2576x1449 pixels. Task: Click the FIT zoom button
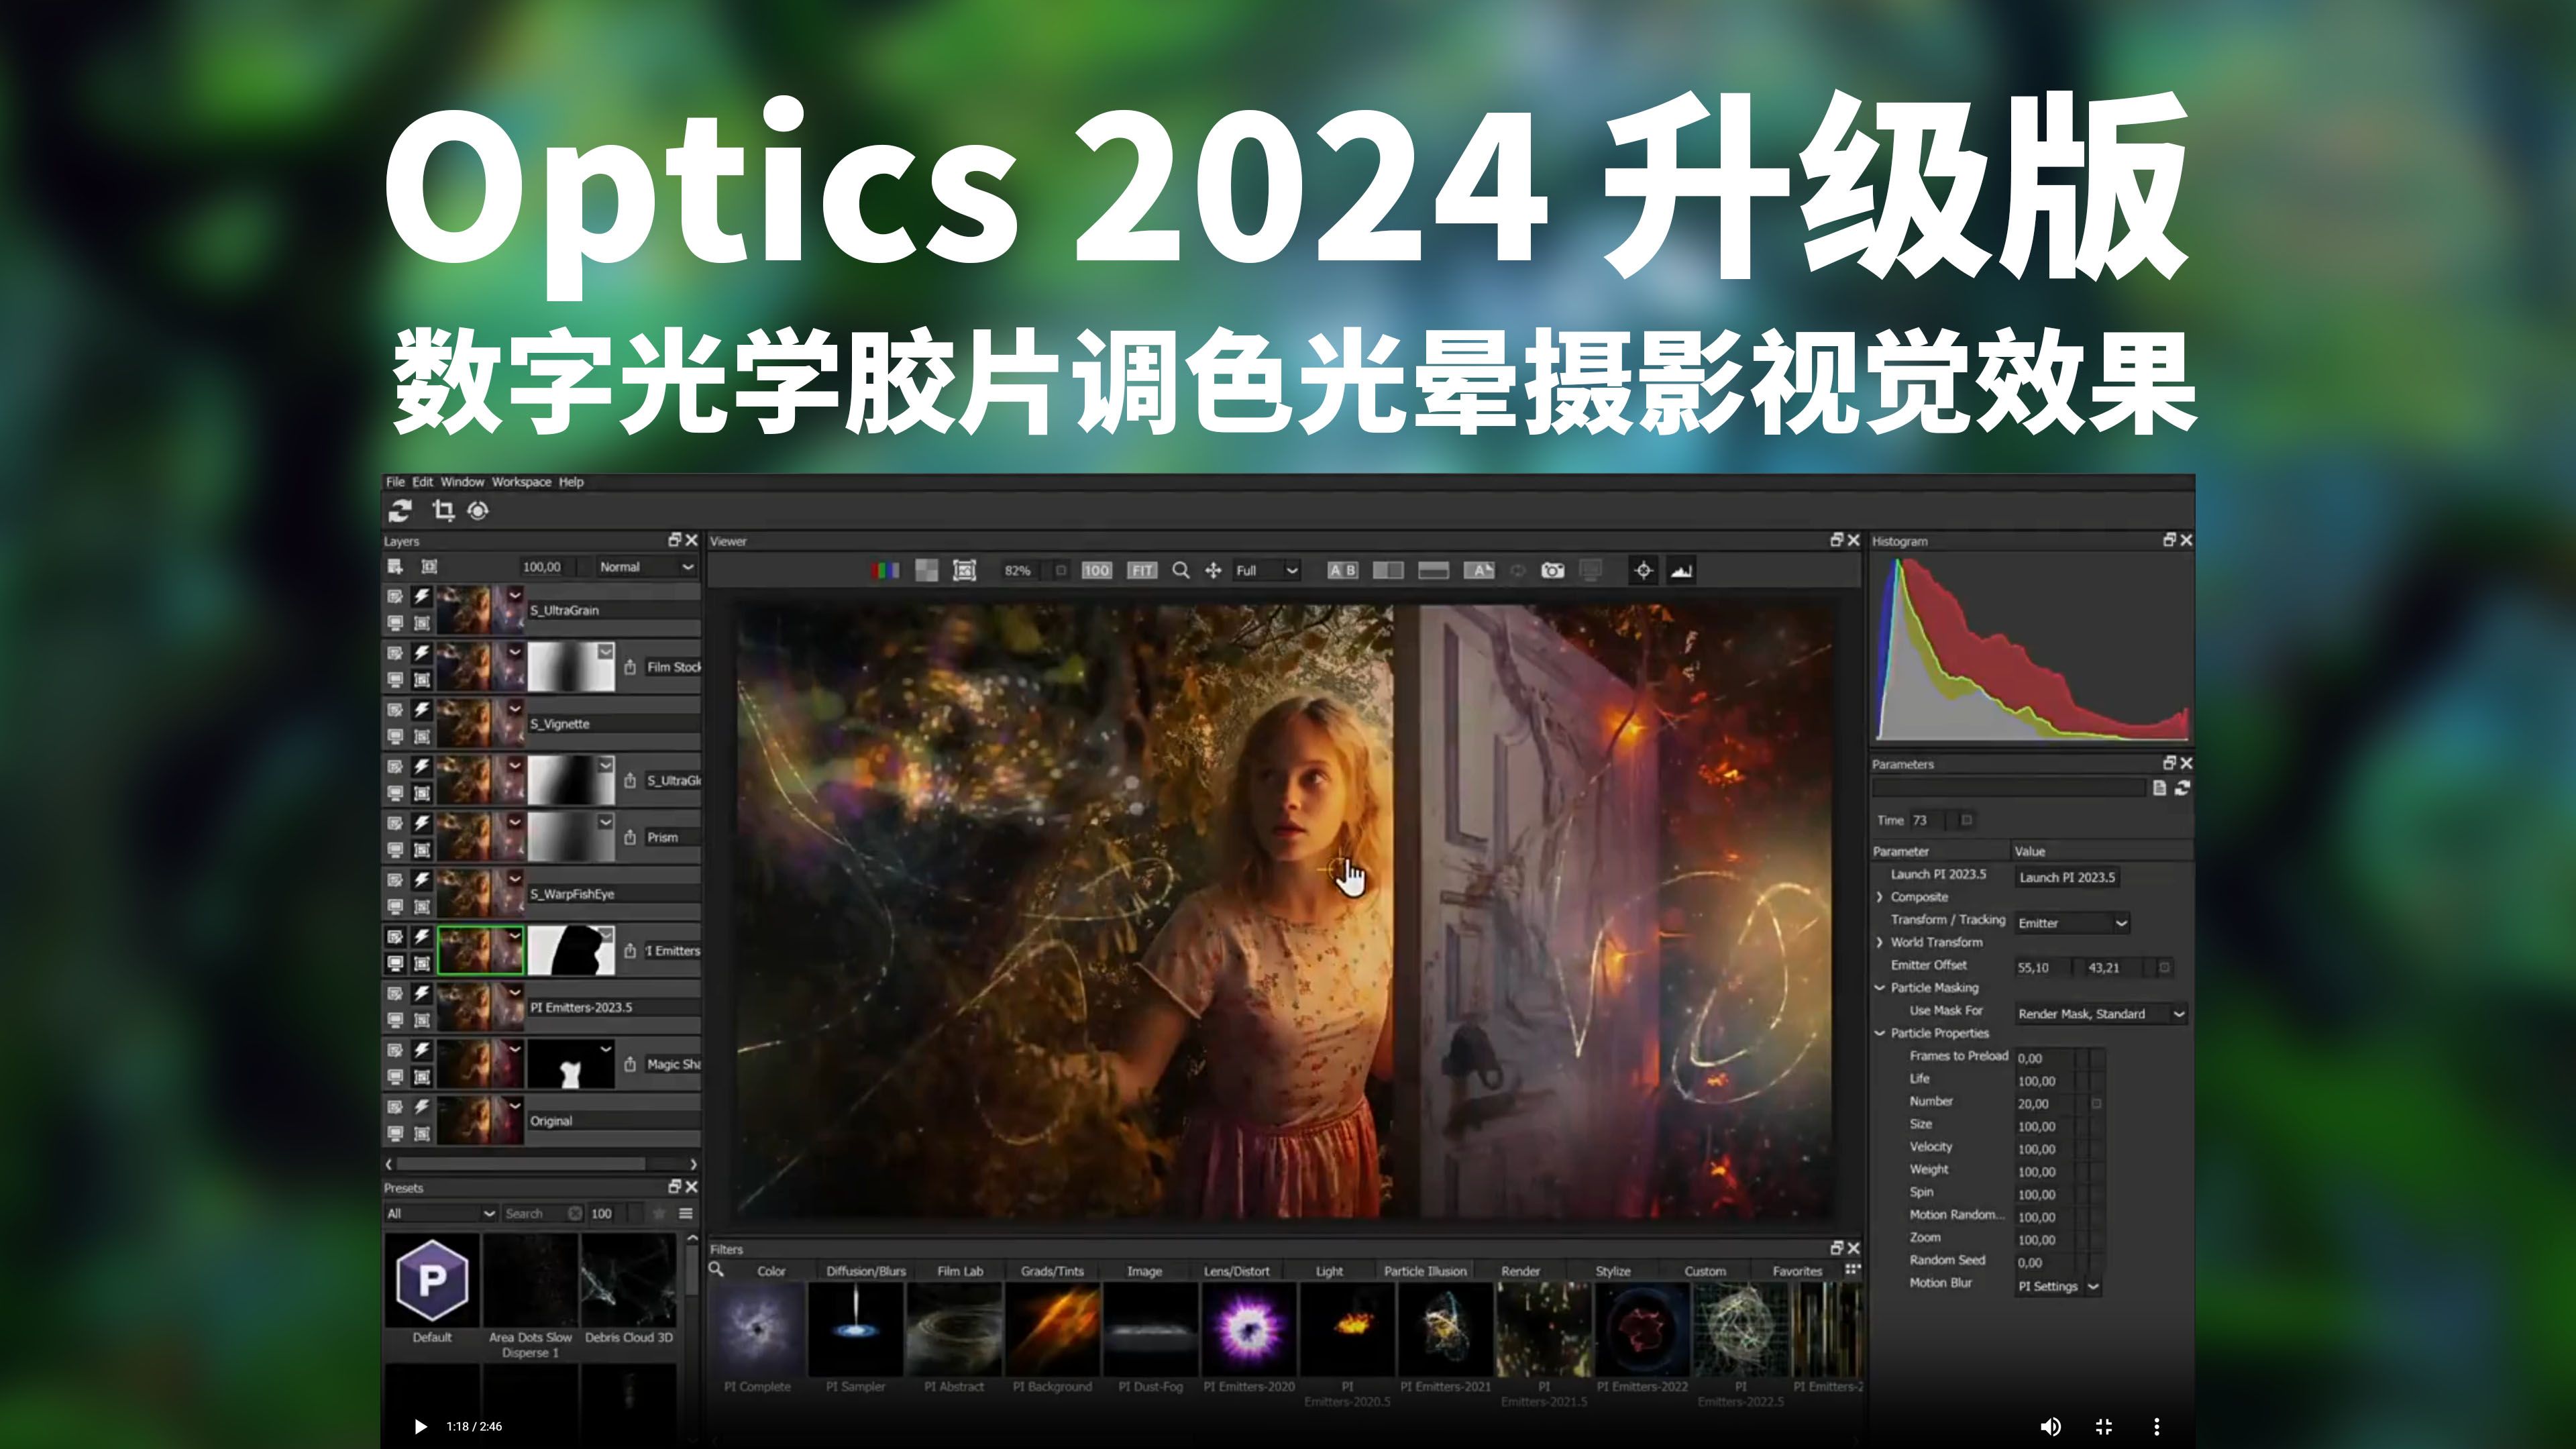coord(1142,570)
